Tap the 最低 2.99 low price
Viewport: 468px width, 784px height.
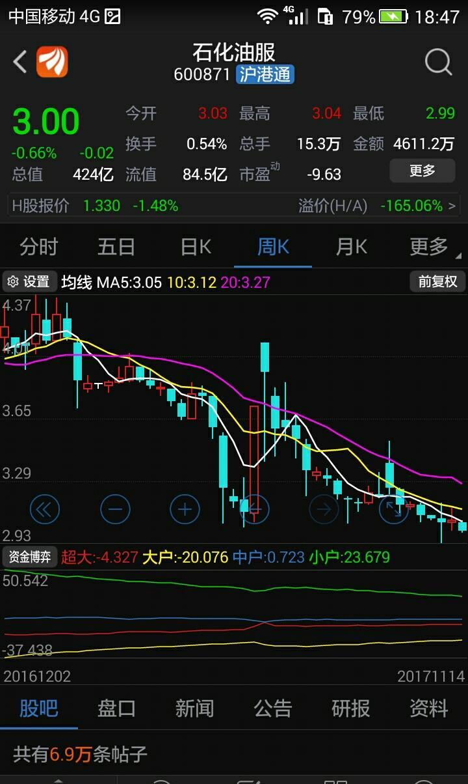(404, 113)
